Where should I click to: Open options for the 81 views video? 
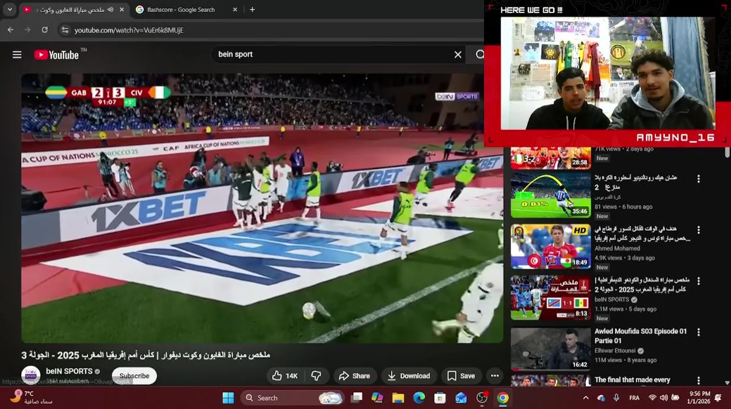699,178
